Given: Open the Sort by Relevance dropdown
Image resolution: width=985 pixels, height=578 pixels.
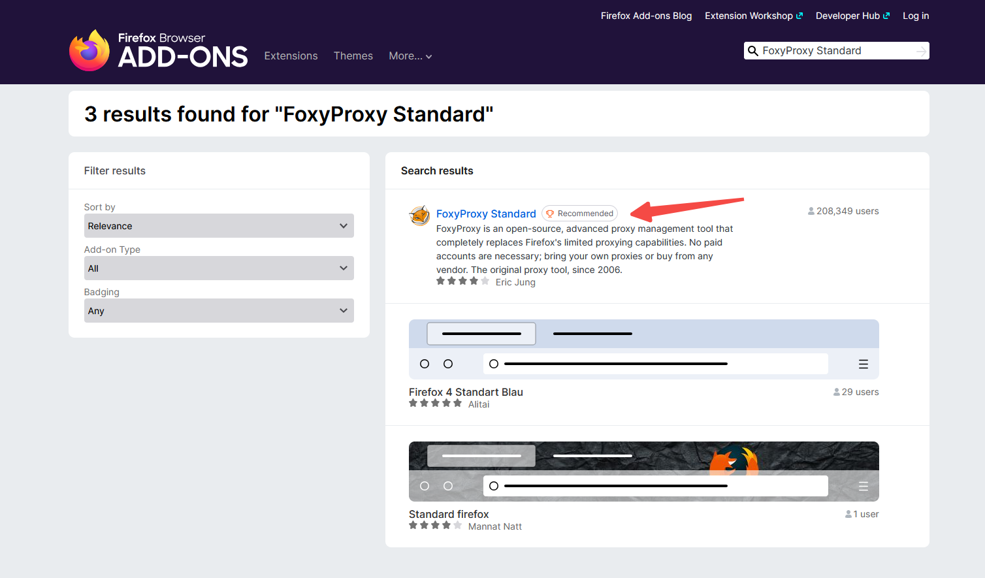Looking at the screenshot, I should tap(219, 226).
